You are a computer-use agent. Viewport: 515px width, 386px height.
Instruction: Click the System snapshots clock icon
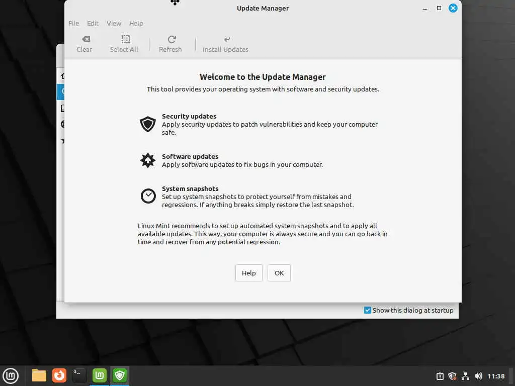click(148, 196)
